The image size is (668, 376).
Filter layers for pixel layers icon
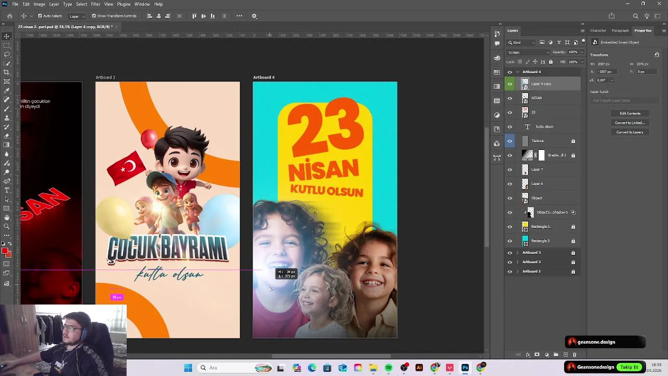(x=542, y=42)
